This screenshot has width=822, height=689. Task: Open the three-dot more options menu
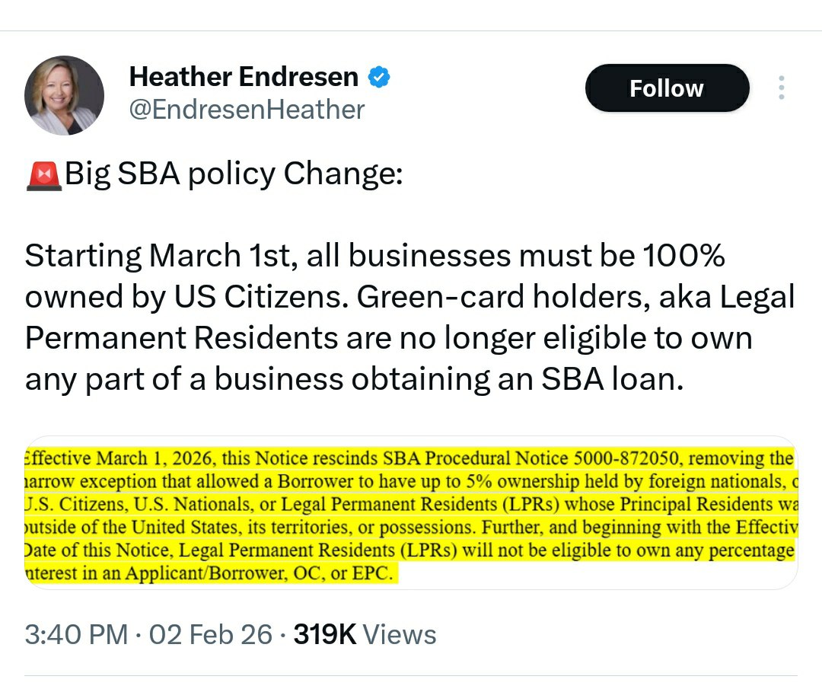point(781,88)
